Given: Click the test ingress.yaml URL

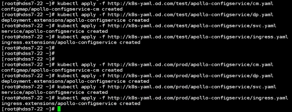Looking at the screenshot, I should point(198,37).
